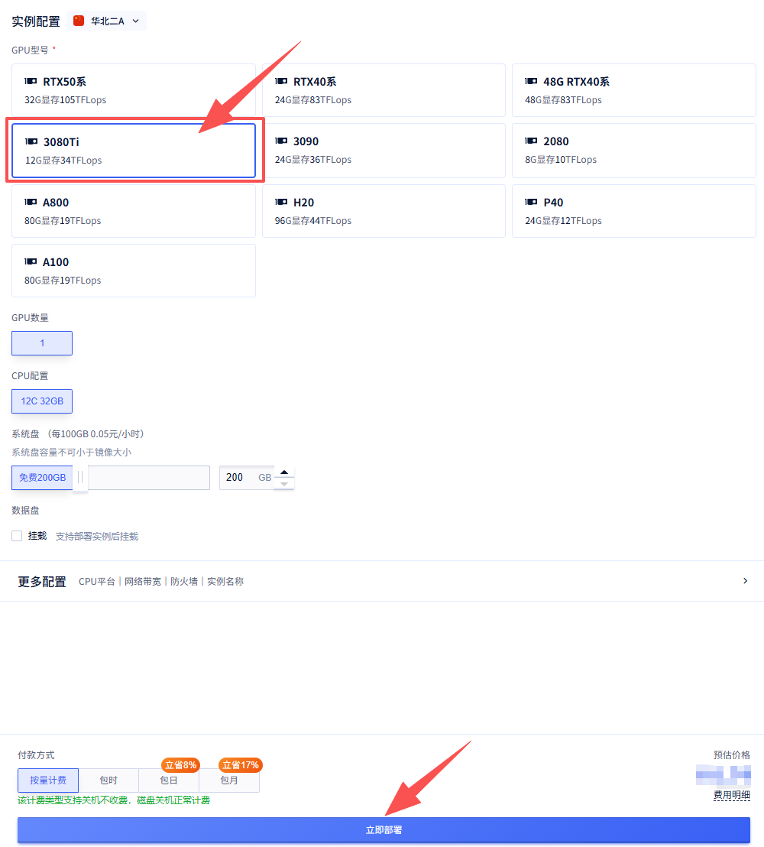The image size is (764, 847).
Task: Select the P40 GPU card
Action: pyautogui.click(x=633, y=211)
